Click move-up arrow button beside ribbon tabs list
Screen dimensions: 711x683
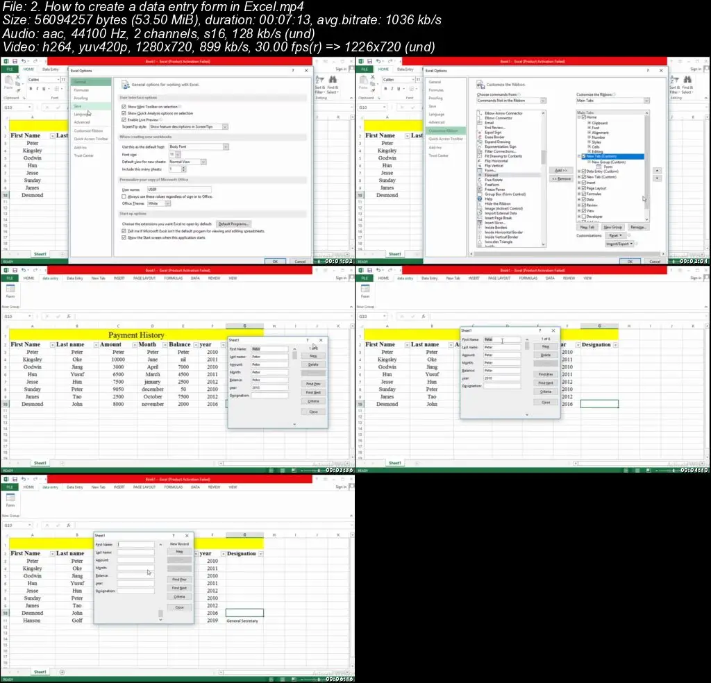click(657, 171)
